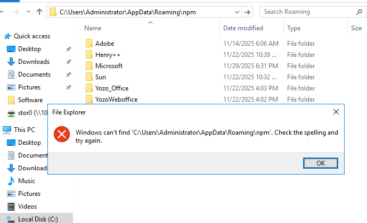The image size is (367, 223).
Task: Select the Yozo_Office folder
Action: [x=111, y=88]
